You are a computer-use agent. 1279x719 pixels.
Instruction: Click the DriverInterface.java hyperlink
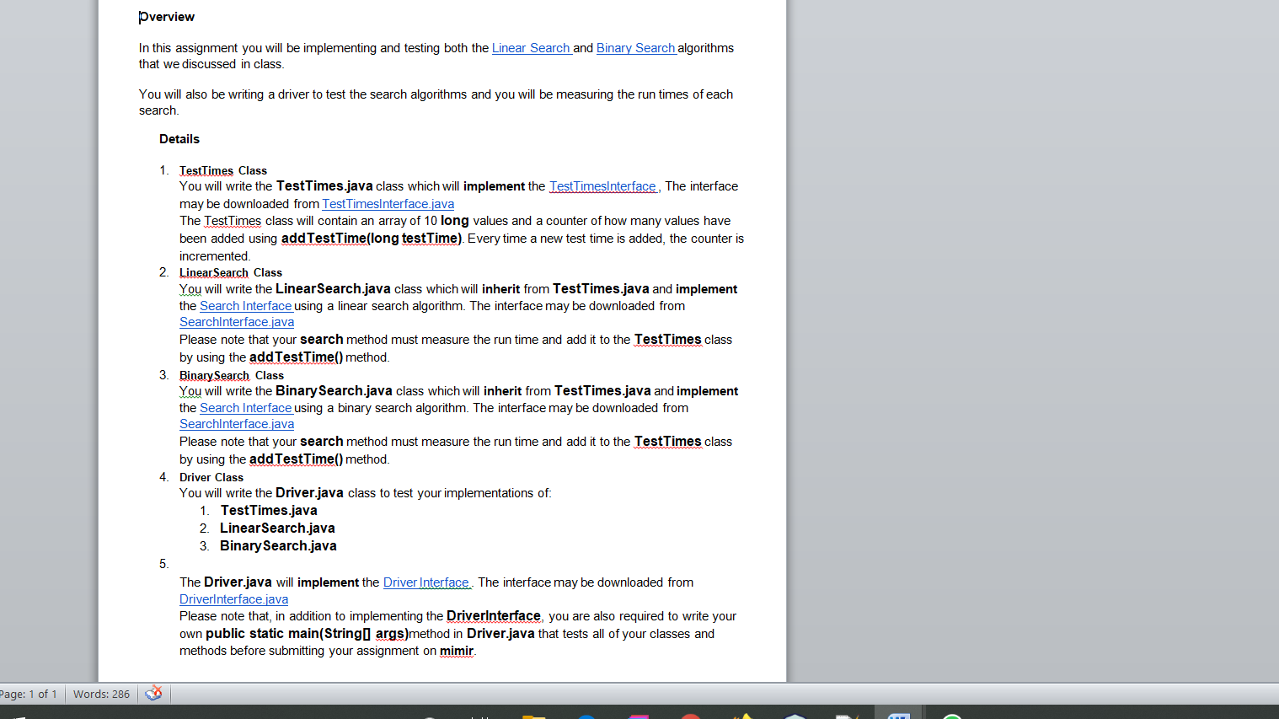[233, 598]
